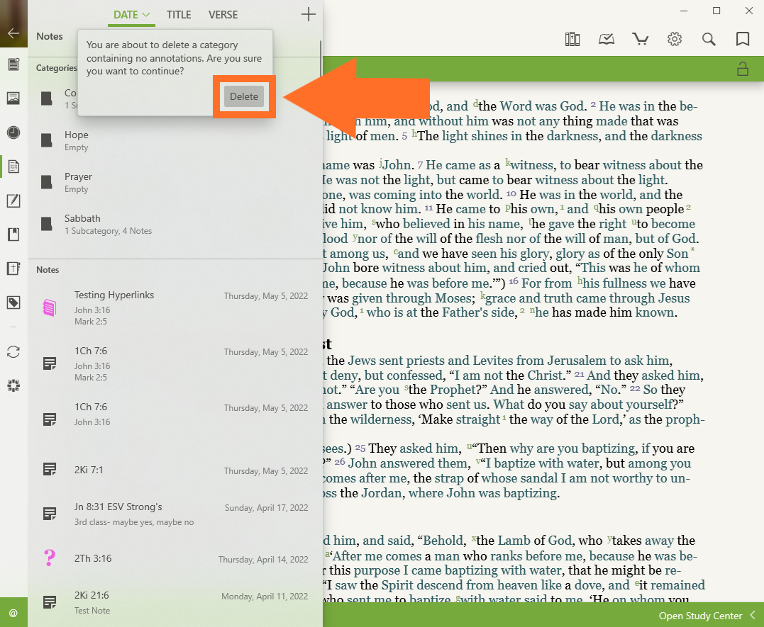Expand the DATE sort dropdown
This screenshot has height=627, width=764.
tap(132, 15)
